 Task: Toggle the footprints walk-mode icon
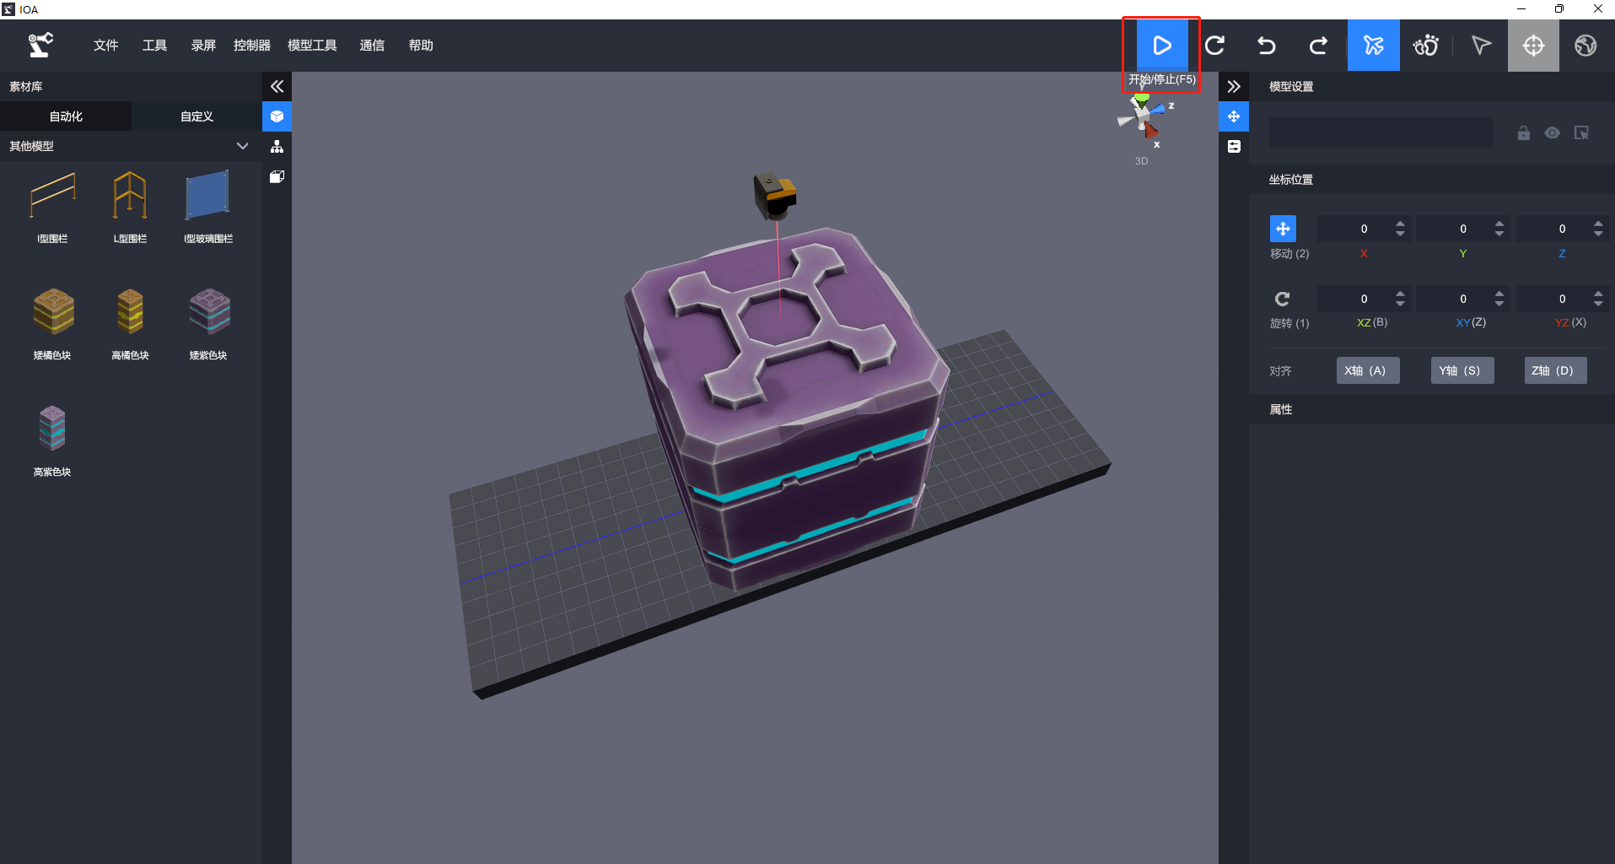click(1426, 46)
